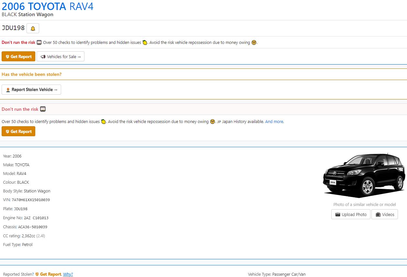Click the lemon emoji in lower checks paragraph

click(x=104, y=122)
